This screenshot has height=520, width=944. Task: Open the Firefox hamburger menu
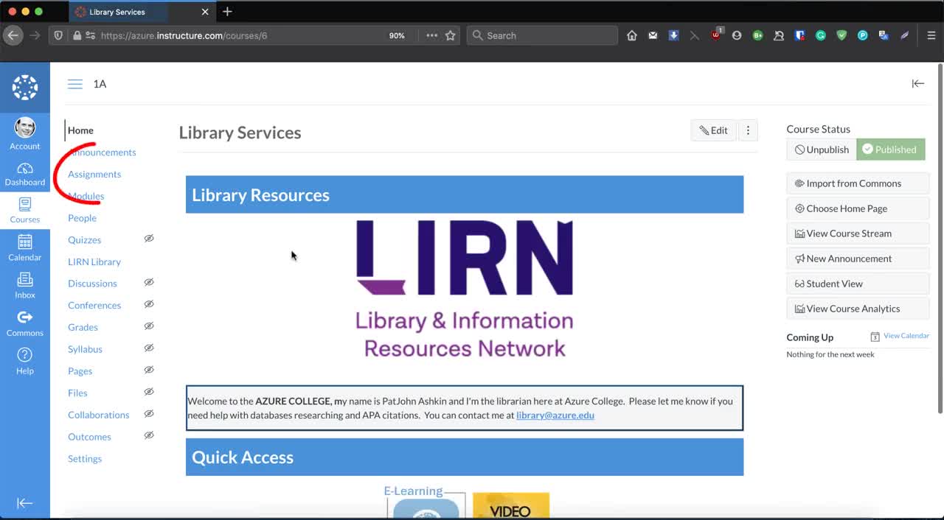point(931,35)
